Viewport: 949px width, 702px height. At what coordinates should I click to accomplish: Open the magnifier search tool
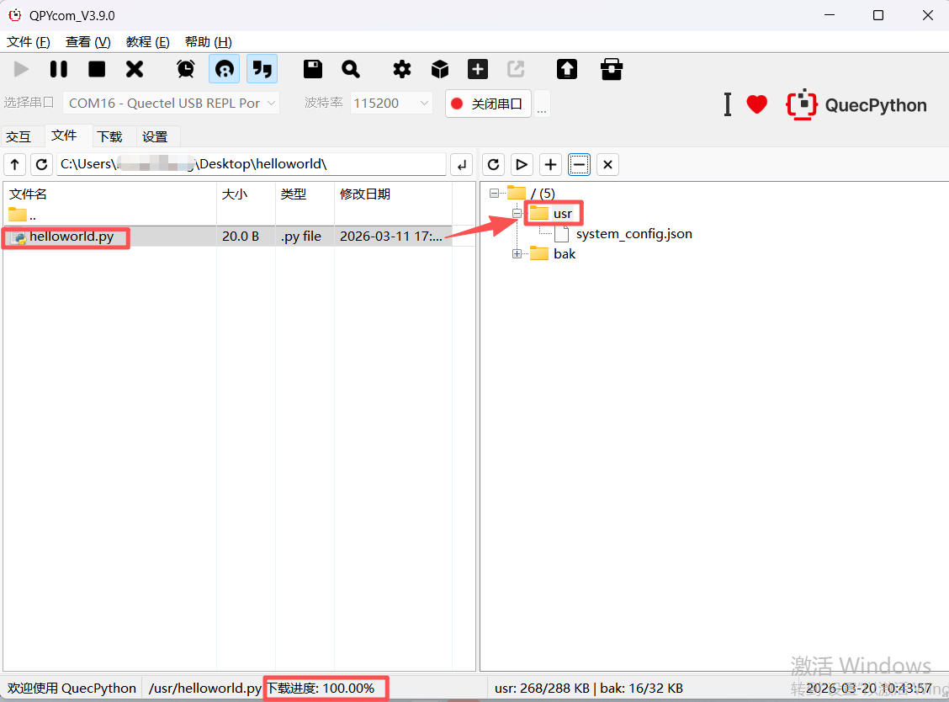[x=351, y=69]
